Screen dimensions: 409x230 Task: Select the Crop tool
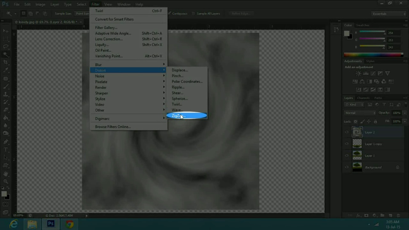tap(6, 62)
